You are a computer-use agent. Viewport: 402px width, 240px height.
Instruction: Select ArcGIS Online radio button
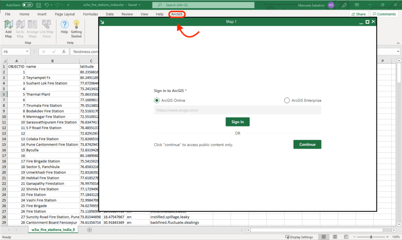point(157,100)
